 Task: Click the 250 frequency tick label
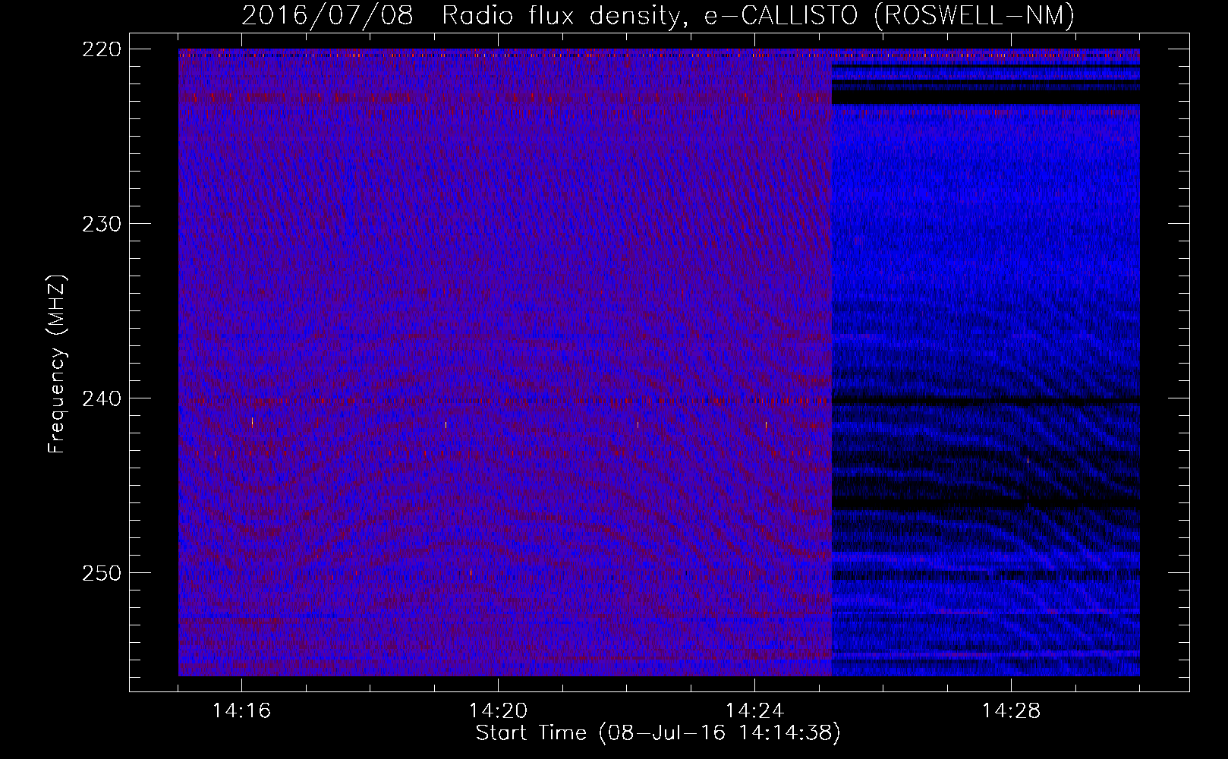coord(101,573)
